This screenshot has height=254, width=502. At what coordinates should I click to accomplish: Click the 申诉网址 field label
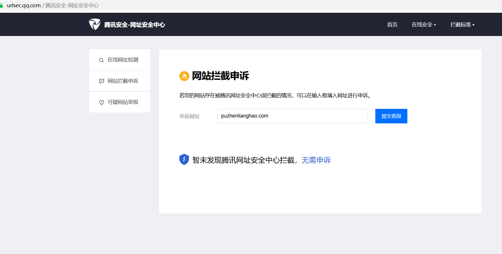tap(190, 116)
